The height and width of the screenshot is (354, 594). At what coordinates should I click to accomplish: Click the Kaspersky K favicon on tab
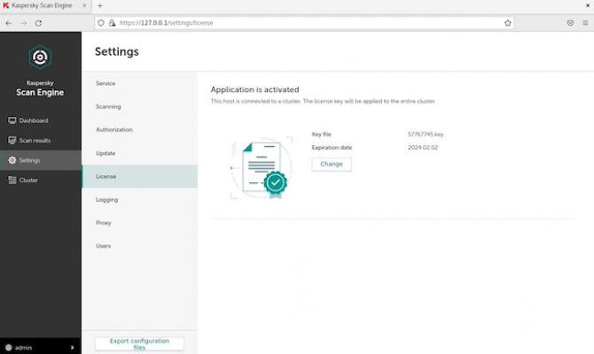(x=6, y=5)
